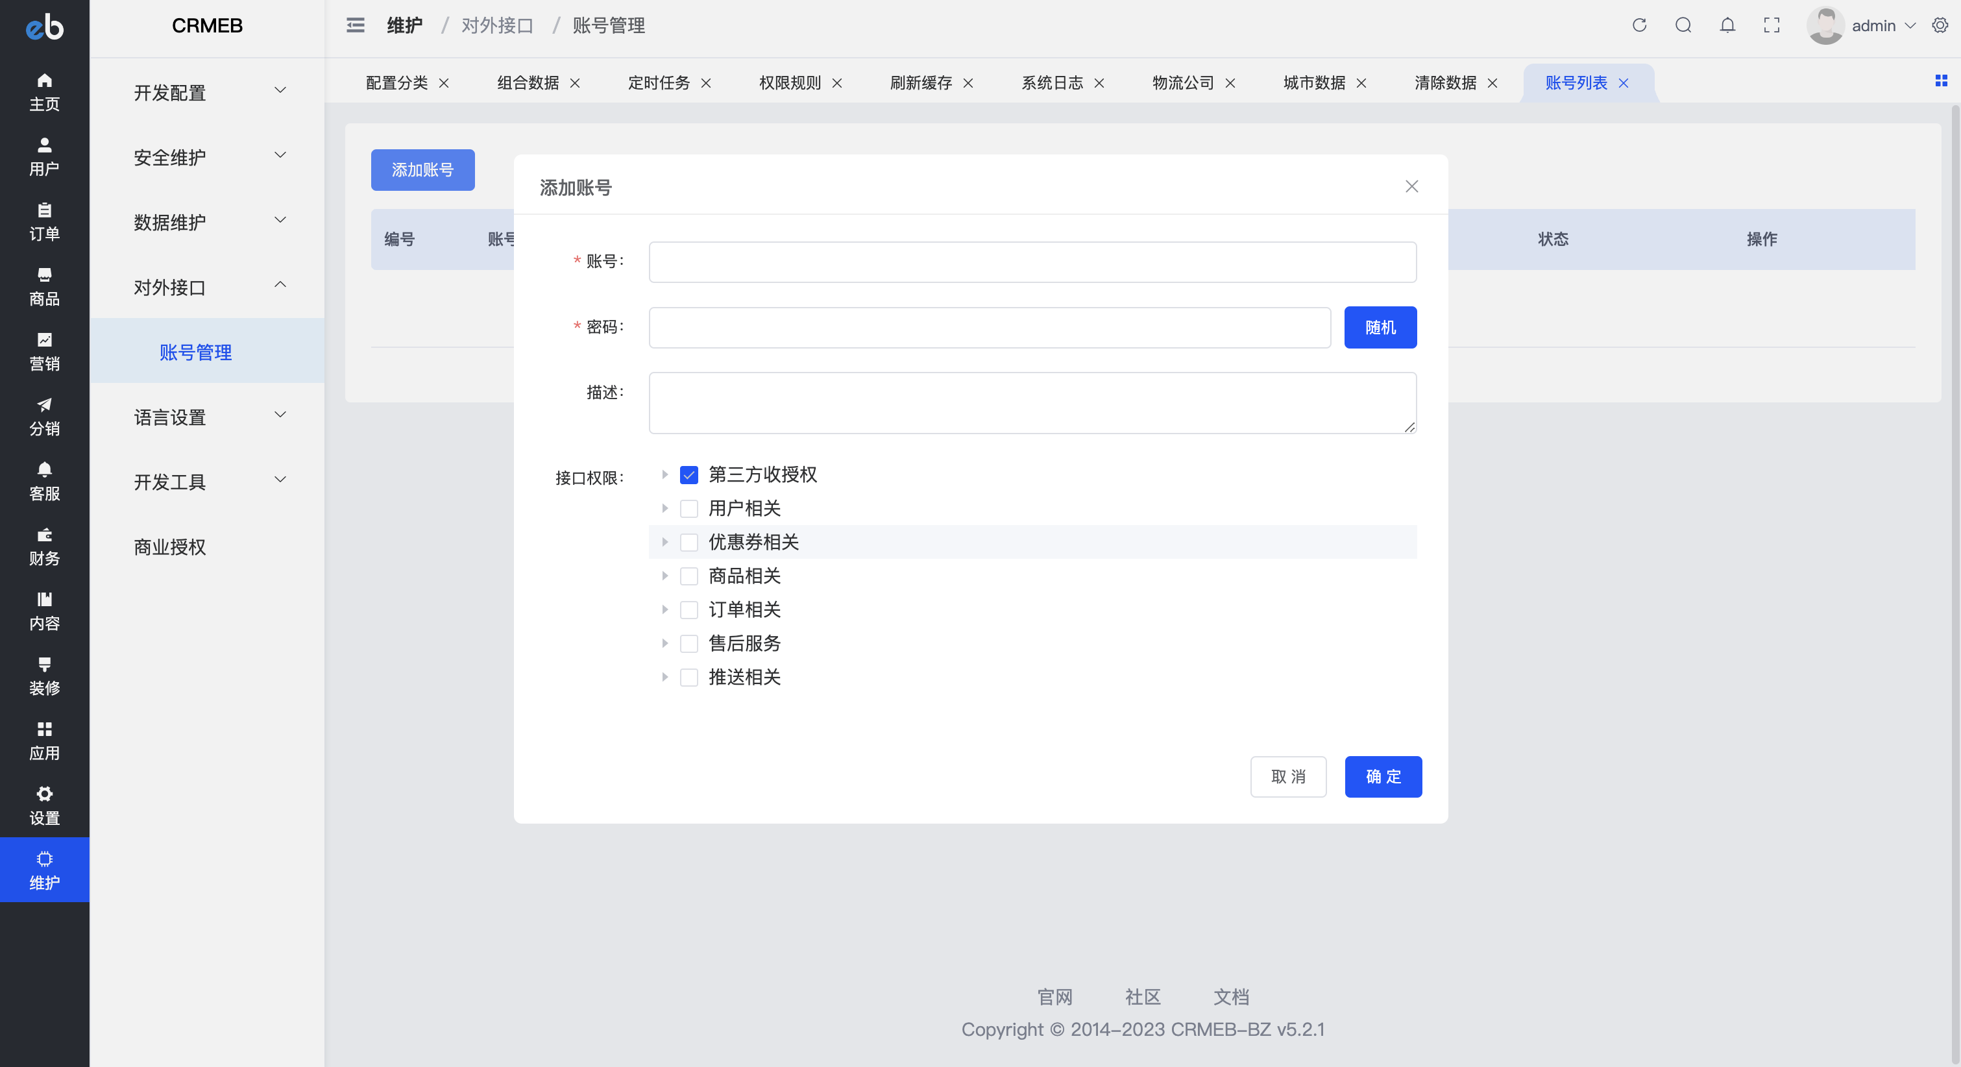Check the 商品相关 checkbox
Image resolution: width=1961 pixels, height=1067 pixels.
pyautogui.click(x=689, y=576)
